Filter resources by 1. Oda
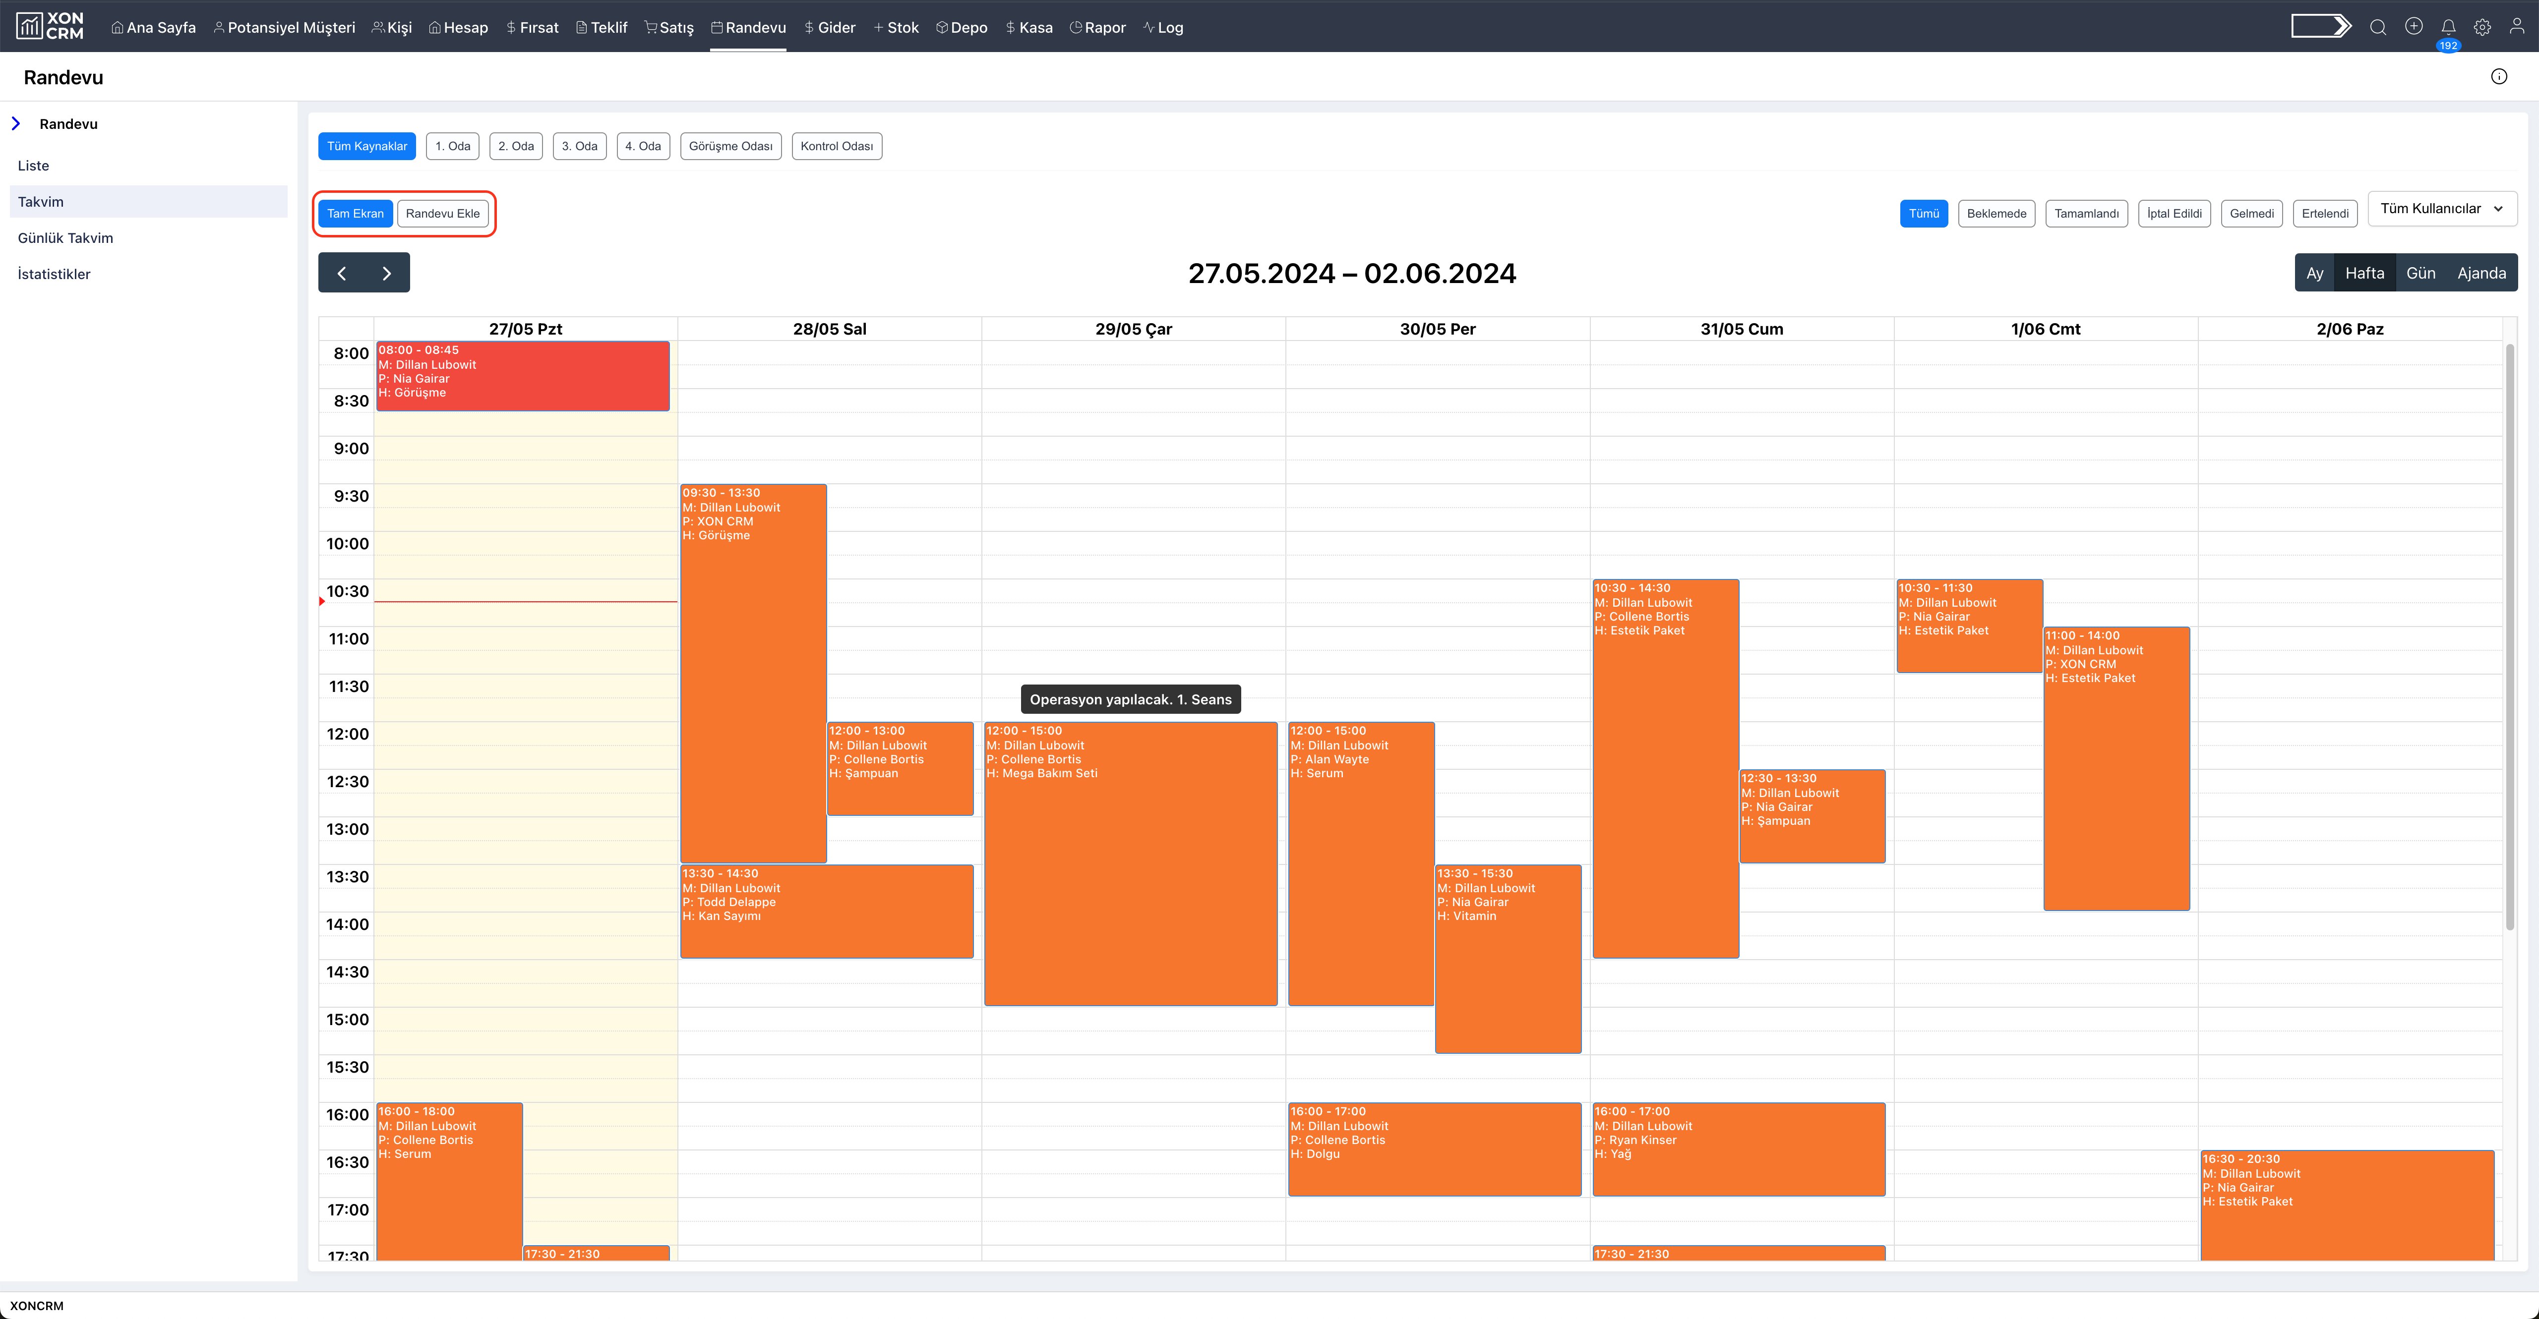 click(x=452, y=146)
